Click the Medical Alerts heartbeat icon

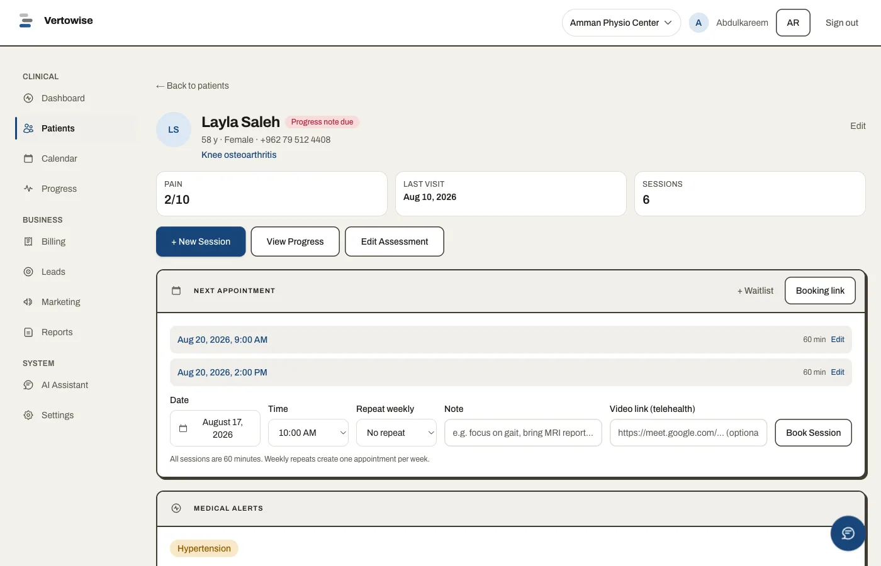click(x=176, y=508)
